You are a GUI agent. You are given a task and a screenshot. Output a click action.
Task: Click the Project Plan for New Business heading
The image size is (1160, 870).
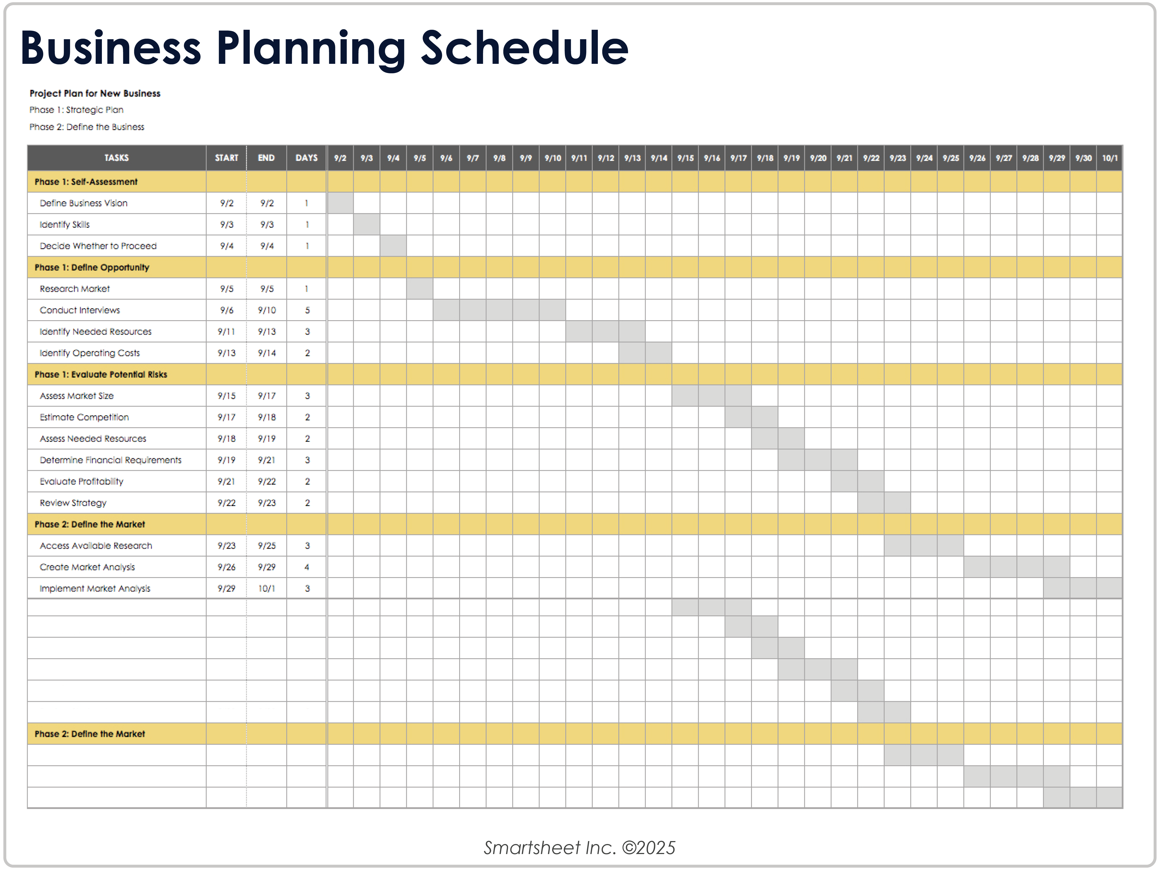click(95, 93)
